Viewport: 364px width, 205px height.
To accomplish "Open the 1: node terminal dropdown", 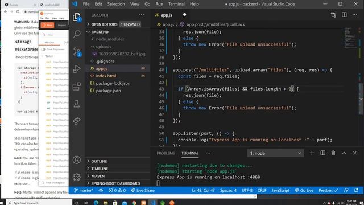I will (275, 153).
